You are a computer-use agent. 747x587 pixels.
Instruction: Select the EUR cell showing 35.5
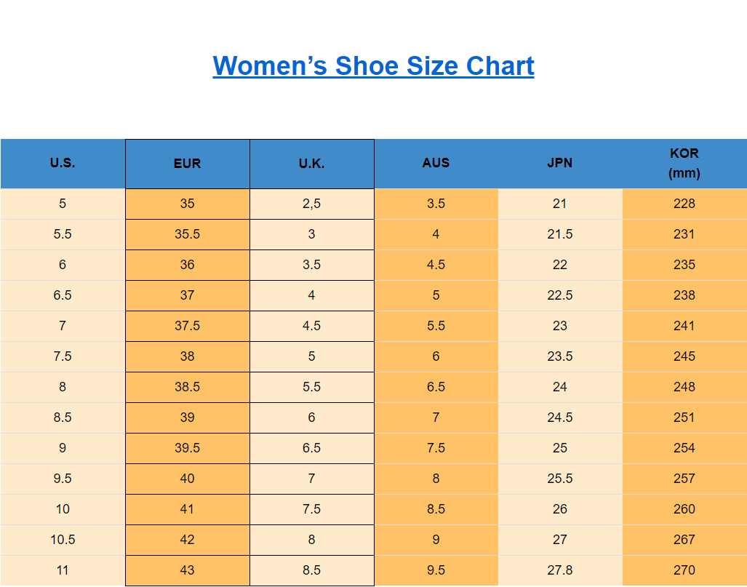pos(187,234)
